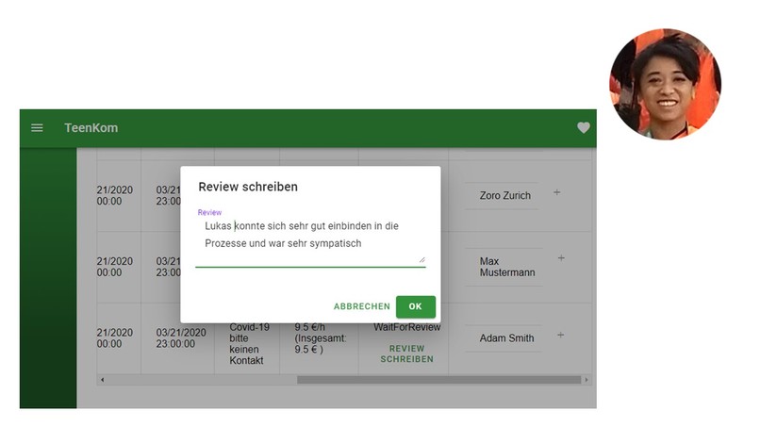760x427 pixels.
Task: Click the 9.5 €/h price cell
Action: (320, 338)
